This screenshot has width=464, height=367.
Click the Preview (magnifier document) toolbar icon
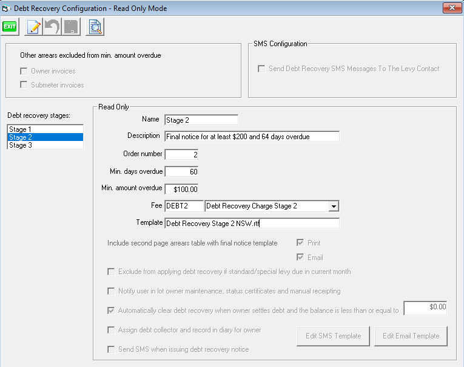coord(95,27)
